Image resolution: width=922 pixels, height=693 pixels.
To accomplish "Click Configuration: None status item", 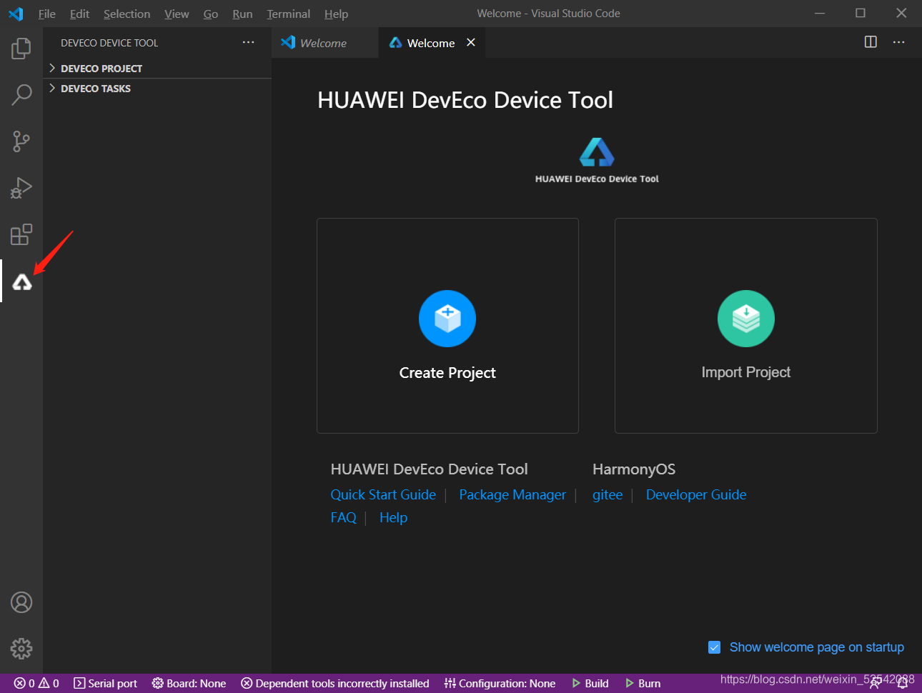I will (500, 684).
